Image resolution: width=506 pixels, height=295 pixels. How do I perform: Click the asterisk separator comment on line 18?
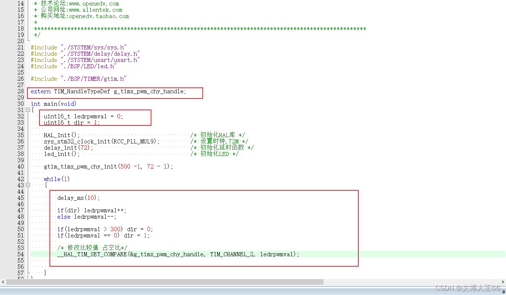pos(200,28)
